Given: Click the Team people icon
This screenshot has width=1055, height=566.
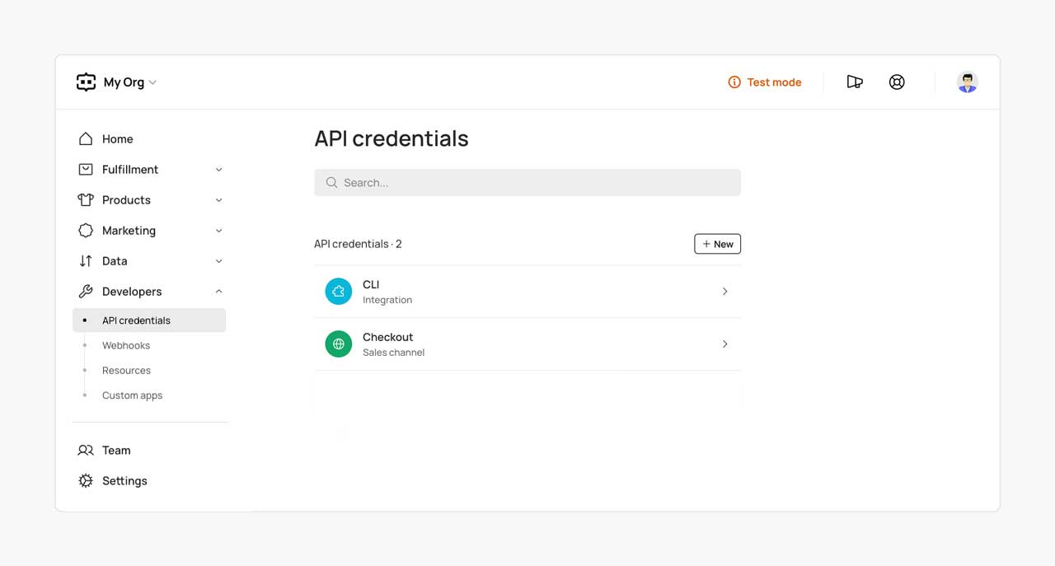Looking at the screenshot, I should (x=86, y=451).
